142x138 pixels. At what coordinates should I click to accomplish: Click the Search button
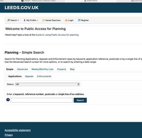click(x=80, y=100)
